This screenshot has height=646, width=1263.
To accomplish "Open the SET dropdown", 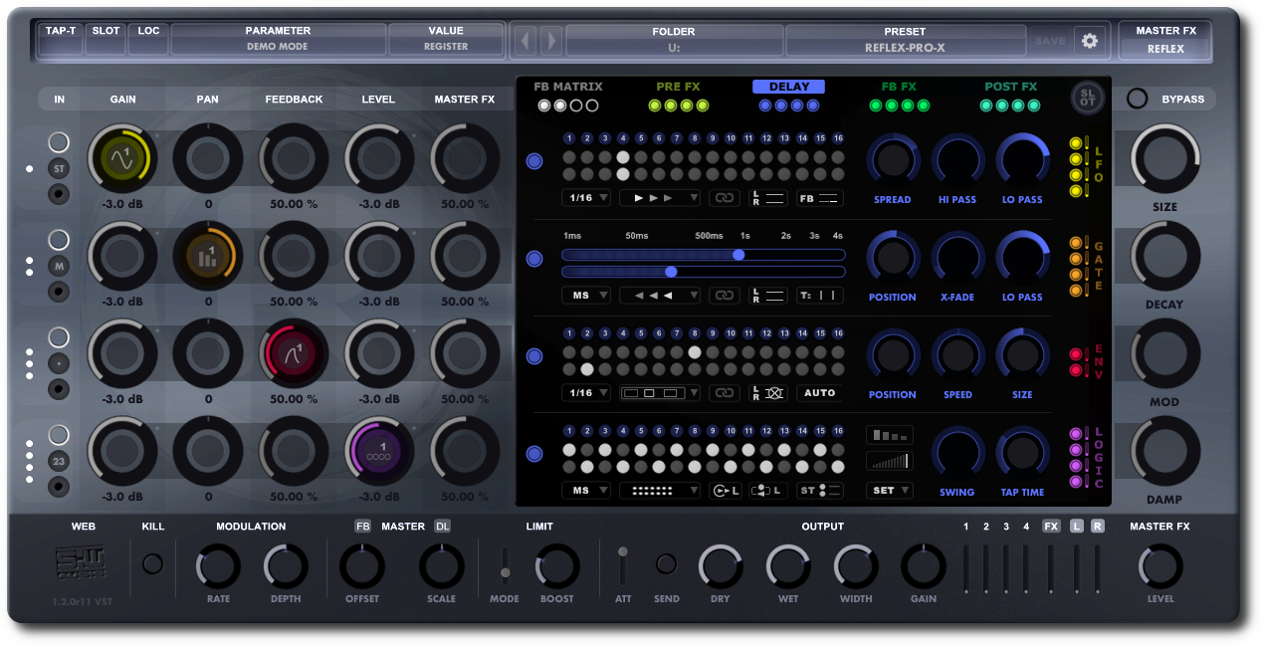I will coord(890,491).
